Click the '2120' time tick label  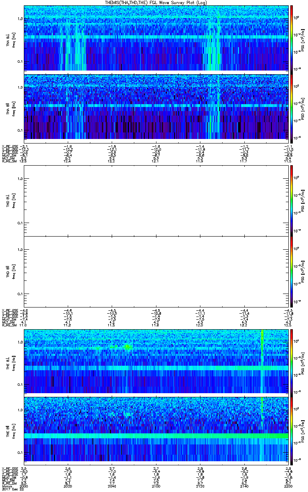200,487
